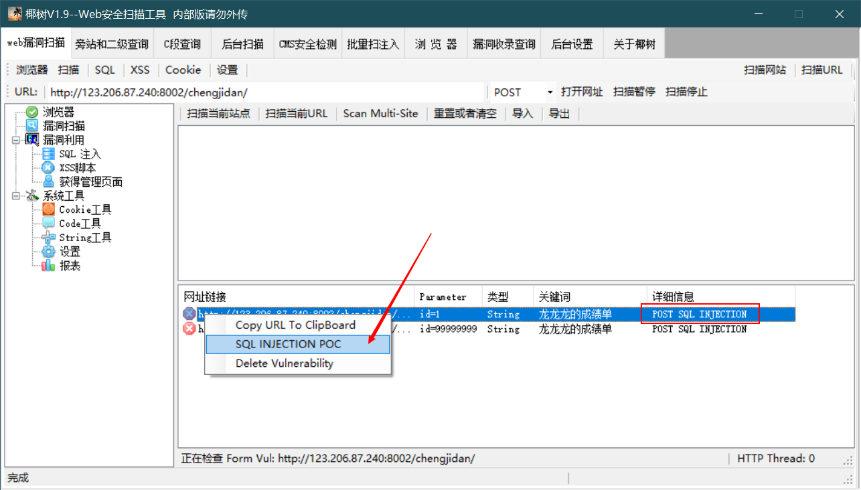
Task: Choose Delete Vulnerability menu entry
Action: click(298, 363)
